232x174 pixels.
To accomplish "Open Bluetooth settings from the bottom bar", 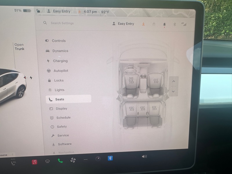I will click(110, 159).
